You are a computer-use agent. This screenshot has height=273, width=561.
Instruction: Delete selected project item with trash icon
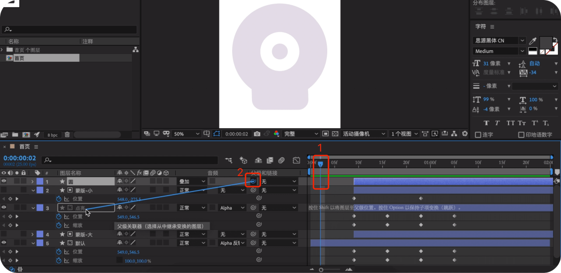click(x=67, y=135)
